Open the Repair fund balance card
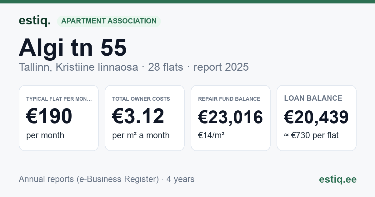 (x=231, y=118)
